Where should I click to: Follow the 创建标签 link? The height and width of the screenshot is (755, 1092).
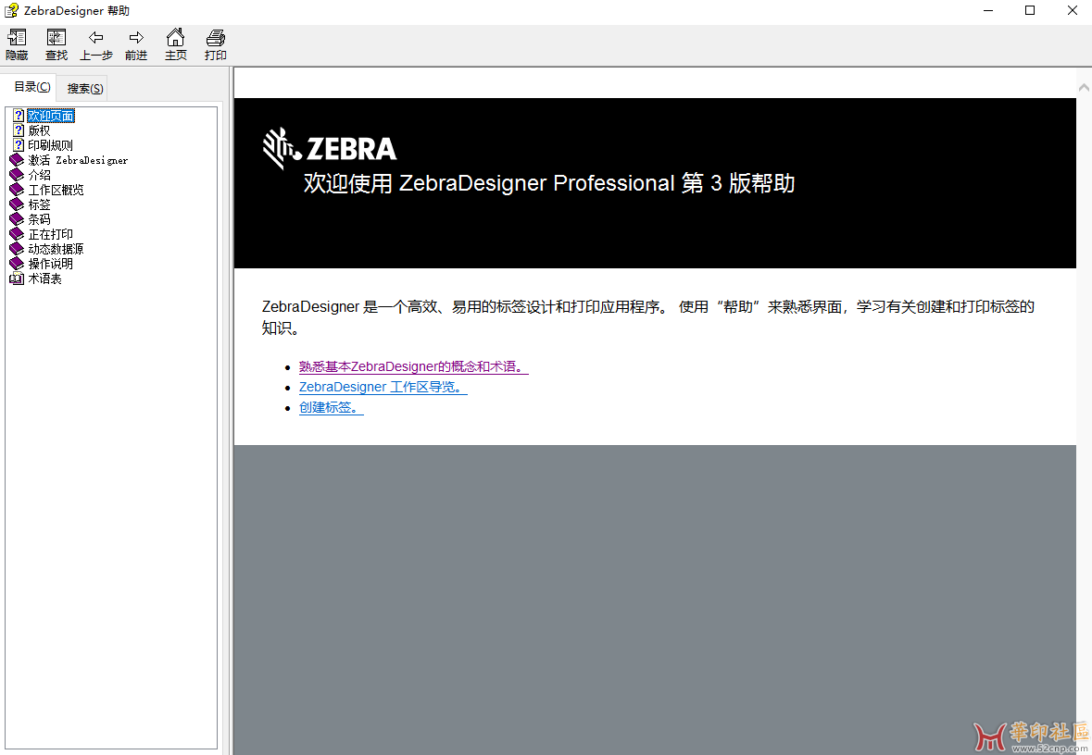(x=331, y=407)
